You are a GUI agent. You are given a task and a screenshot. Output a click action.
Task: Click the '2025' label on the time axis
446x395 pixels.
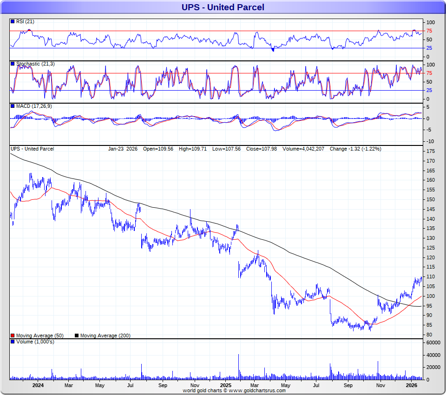tap(226, 386)
